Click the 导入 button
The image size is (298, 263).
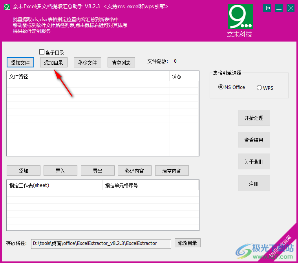click(60, 170)
